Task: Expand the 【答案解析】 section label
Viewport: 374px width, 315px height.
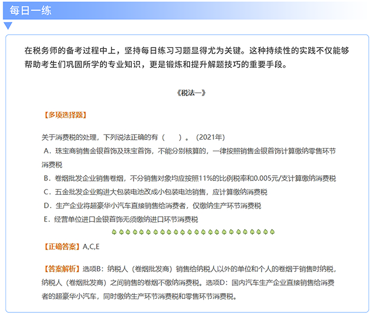Action: coord(61,269)
